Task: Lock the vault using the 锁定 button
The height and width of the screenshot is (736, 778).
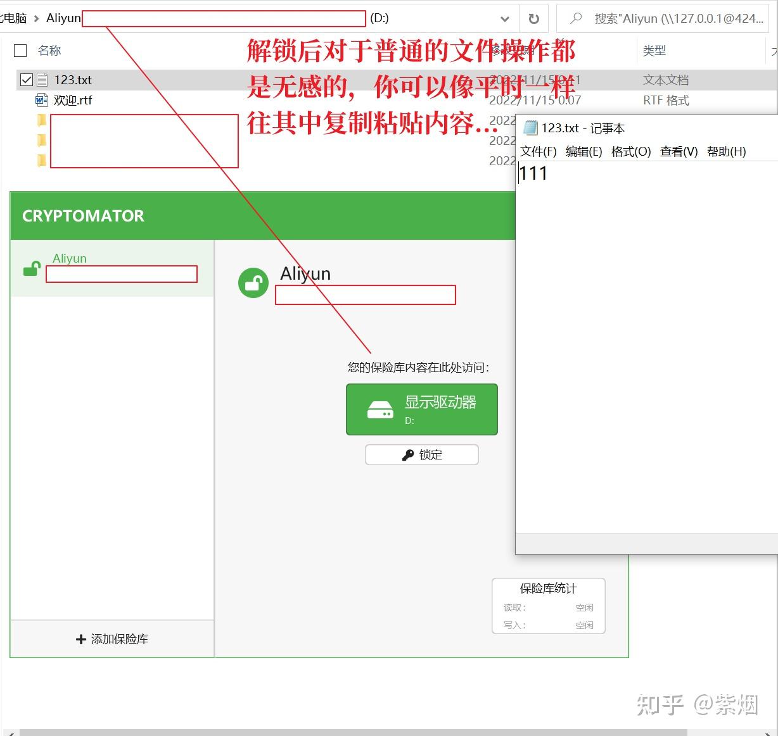Action: (422, 454)
